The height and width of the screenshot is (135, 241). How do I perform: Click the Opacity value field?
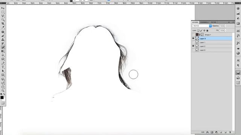click(x=222, y=26)
